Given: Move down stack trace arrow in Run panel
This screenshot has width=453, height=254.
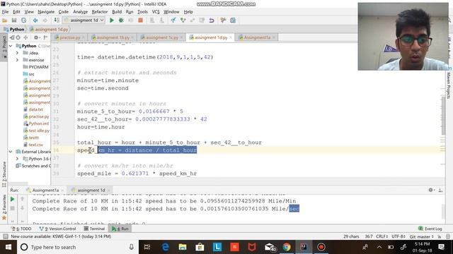Looking at the screenshot, I should coord(22,208).
